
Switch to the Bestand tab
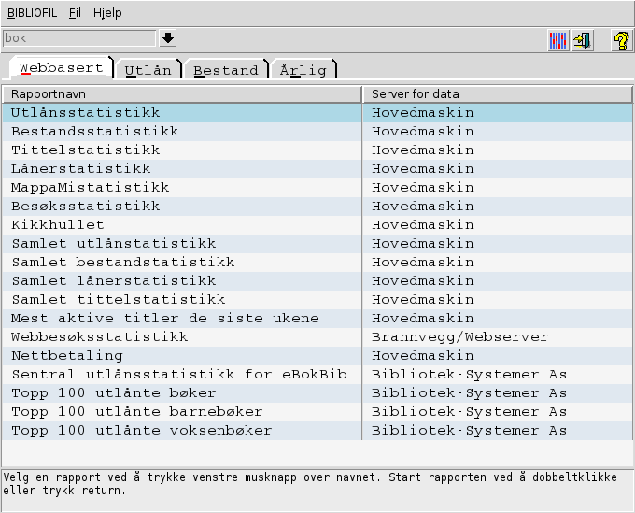click(227, 70)
